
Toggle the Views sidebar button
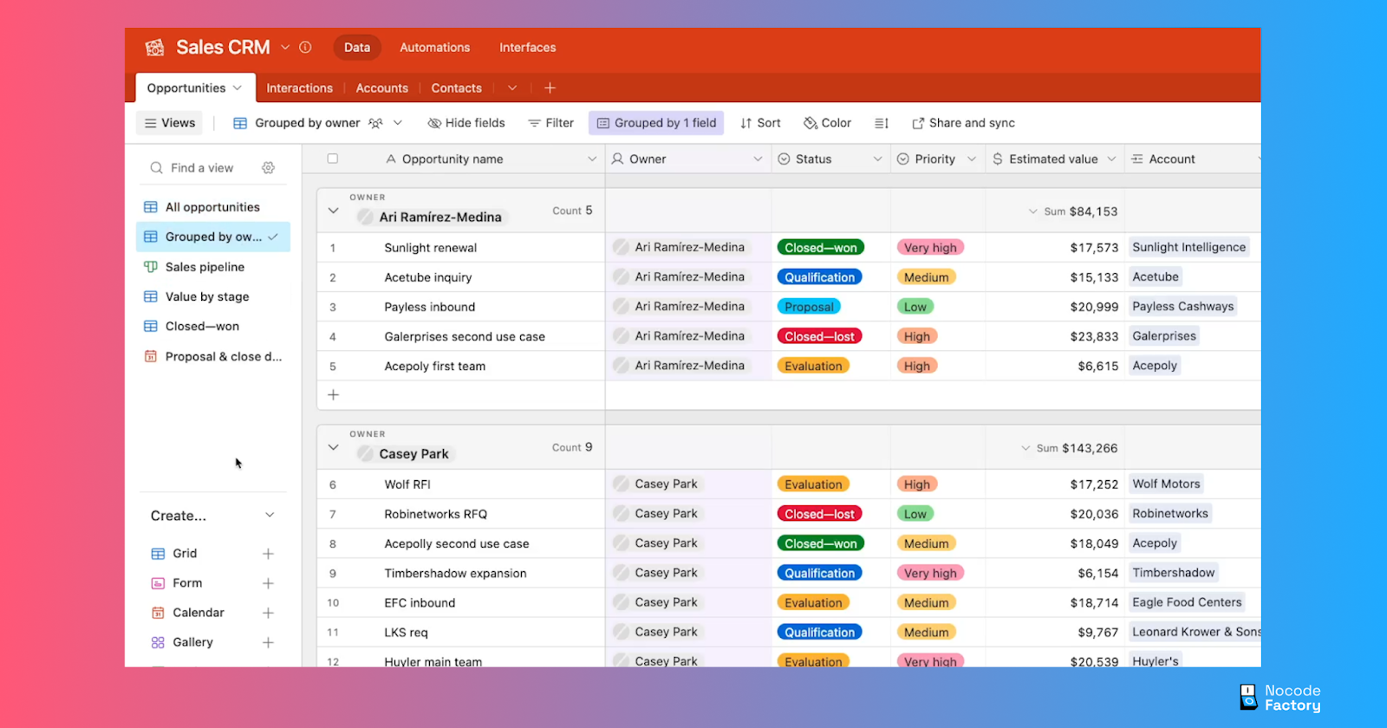(170, 123)
